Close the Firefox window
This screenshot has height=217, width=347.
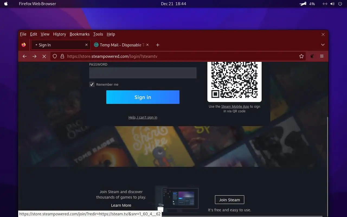(x=323, y=34)
